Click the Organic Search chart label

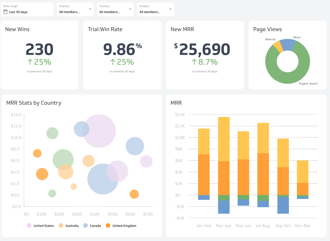(x=308, y=84)
